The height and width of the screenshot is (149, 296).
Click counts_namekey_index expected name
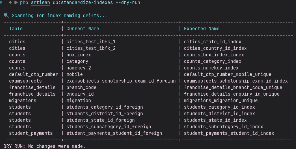pyautogui.click(x=211, y=68)
